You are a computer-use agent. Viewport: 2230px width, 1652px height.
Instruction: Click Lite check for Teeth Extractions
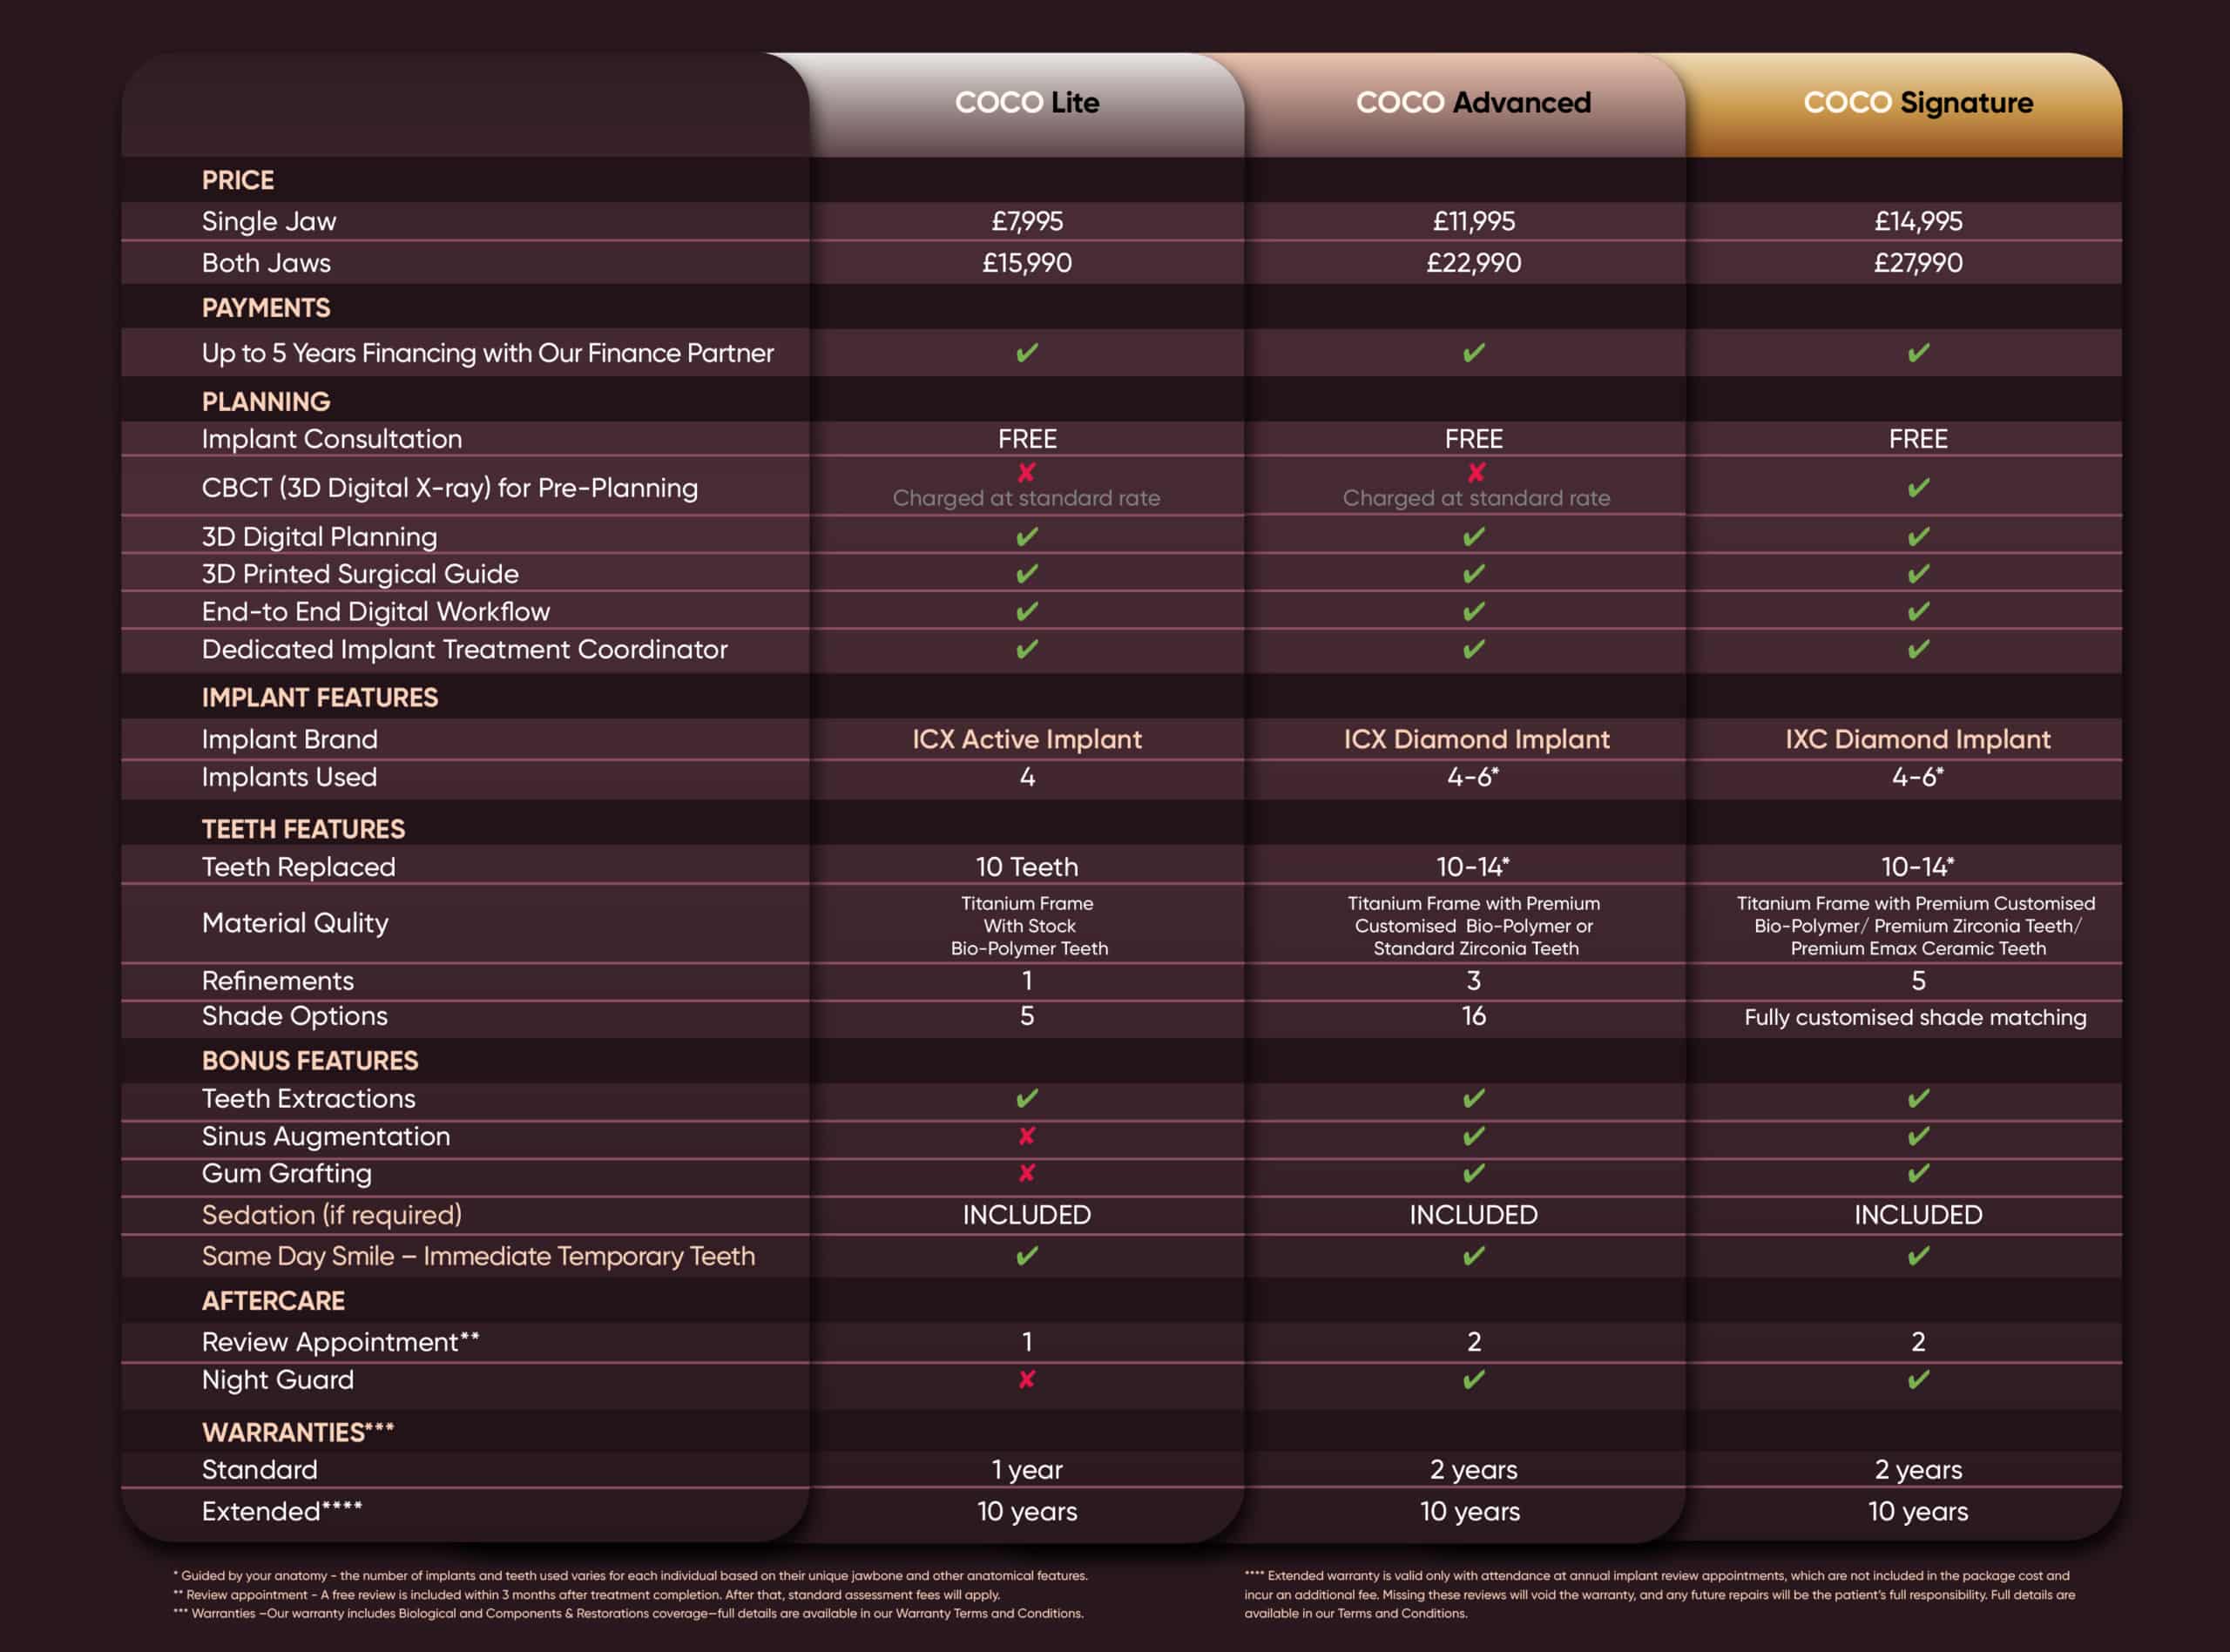[1026, 1099]
